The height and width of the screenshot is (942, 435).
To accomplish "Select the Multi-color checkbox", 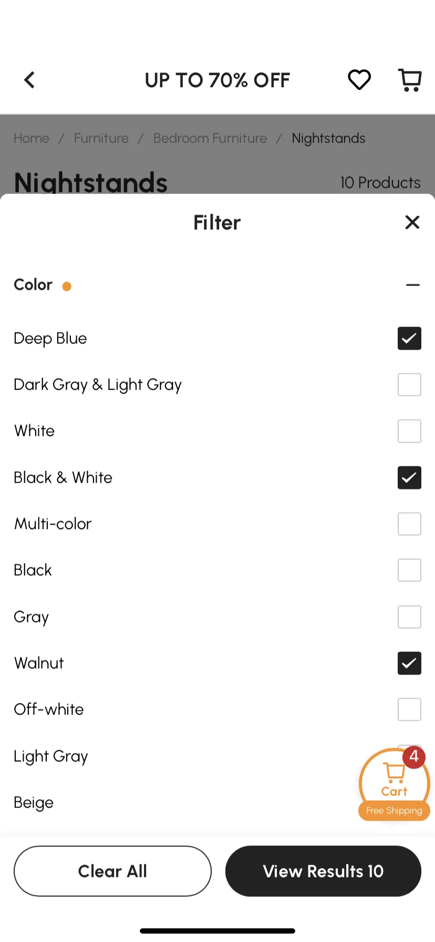I will [409, 524].
